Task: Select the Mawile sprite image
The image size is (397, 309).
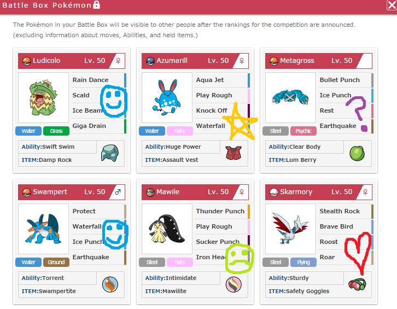Action: [x=167, y=229]
